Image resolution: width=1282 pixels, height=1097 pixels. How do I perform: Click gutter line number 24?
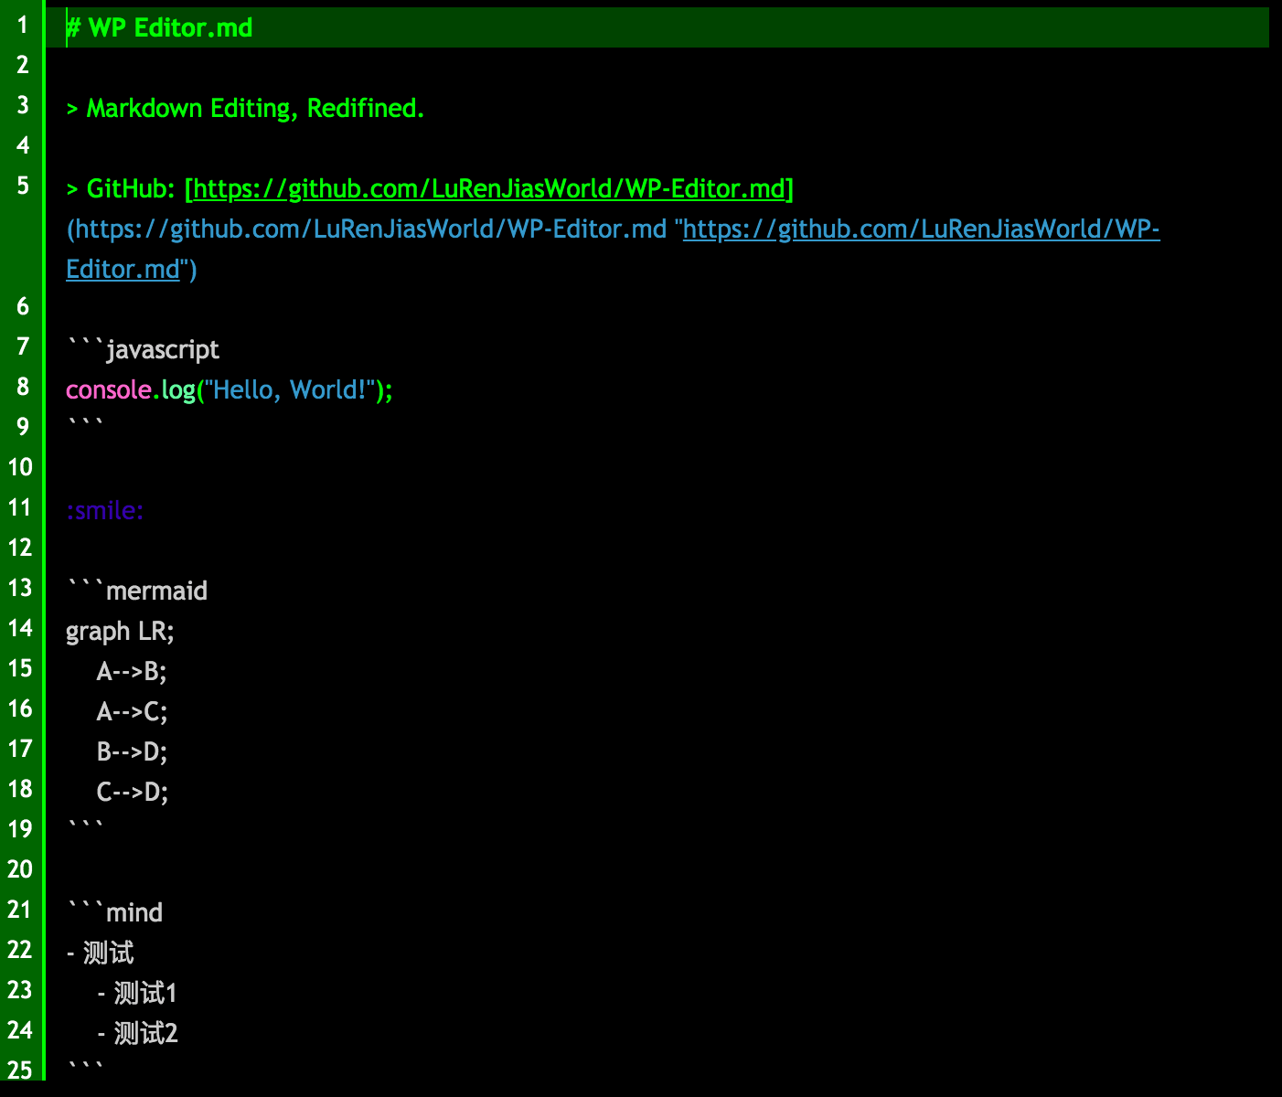click(20, 1029)
